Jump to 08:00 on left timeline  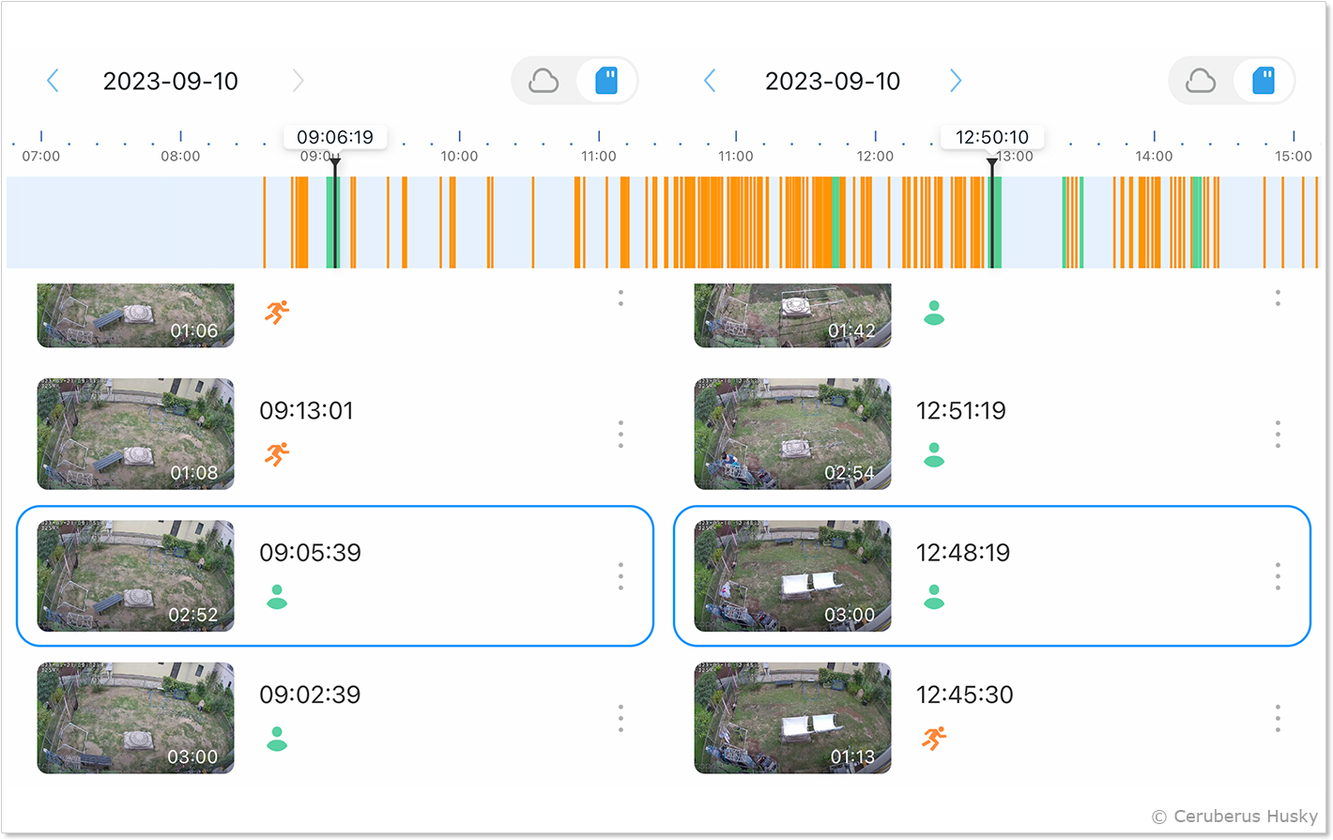[x=180, y=156]
